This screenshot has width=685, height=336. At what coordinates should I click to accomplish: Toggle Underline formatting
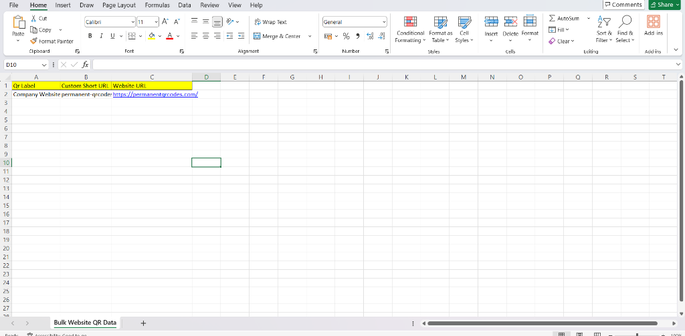tap(112, 36)
